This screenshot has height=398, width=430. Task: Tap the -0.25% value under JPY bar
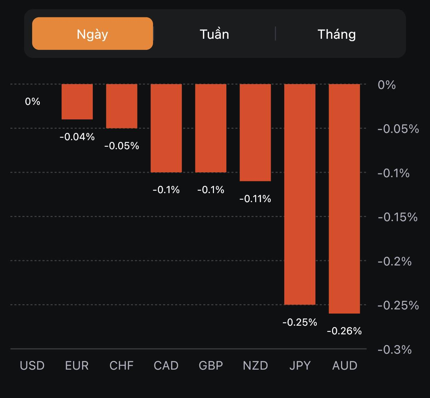click(x=300, y=323)
